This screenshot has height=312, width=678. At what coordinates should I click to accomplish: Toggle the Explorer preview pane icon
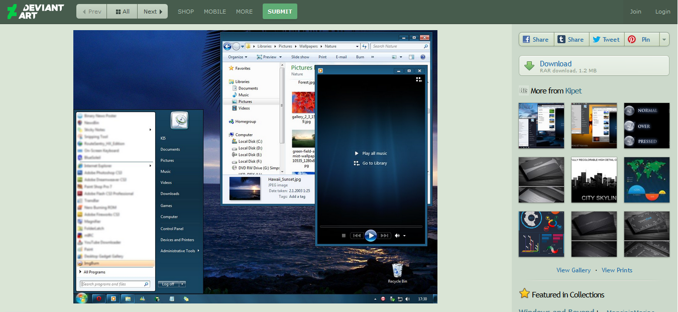click(411, 57)
